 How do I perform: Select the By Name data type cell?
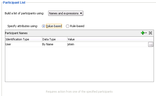coord(55,44)
